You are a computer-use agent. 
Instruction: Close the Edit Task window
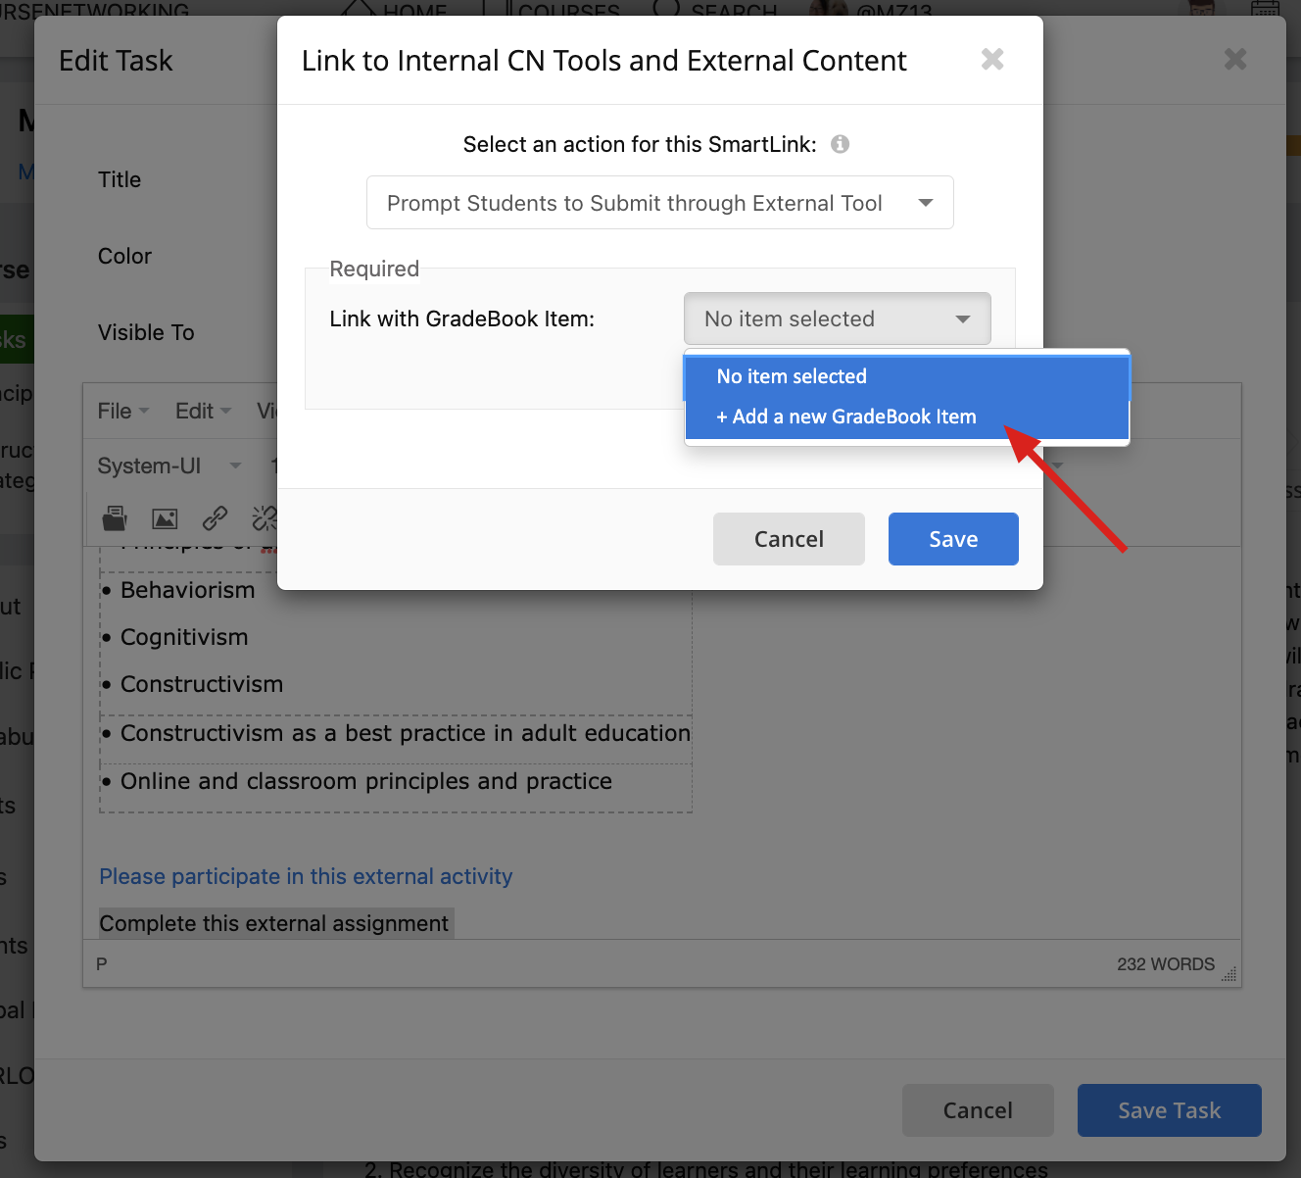click(1235, 60)
